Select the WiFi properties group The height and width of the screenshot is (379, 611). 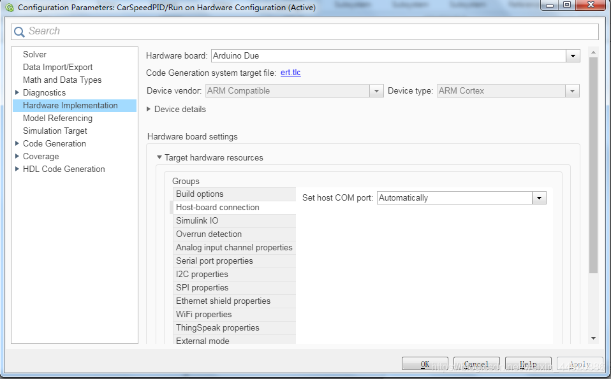point(234,315)
